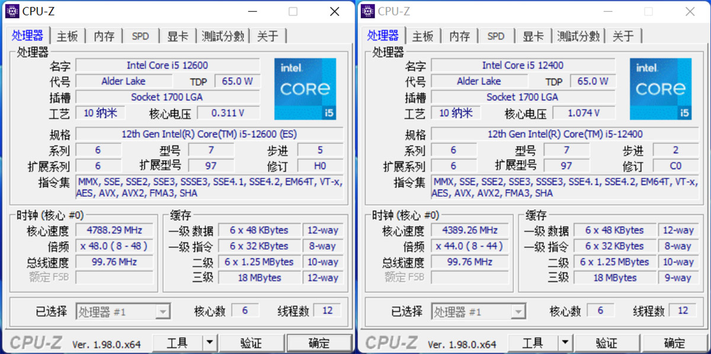711x354 pixels.
Task: Click 步进 value 5 in left window
Action: coord(320,150)
